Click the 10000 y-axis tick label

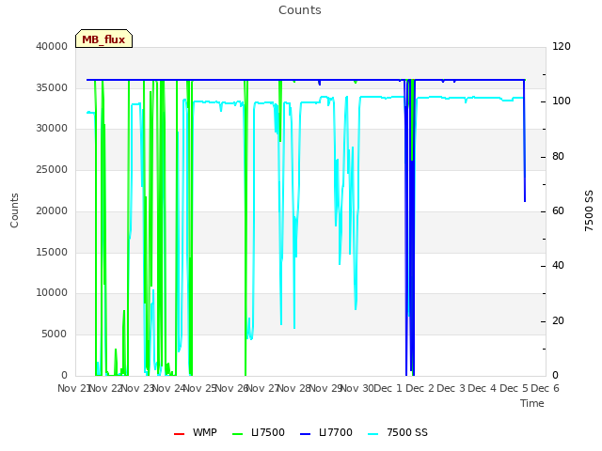pos(52,292)
